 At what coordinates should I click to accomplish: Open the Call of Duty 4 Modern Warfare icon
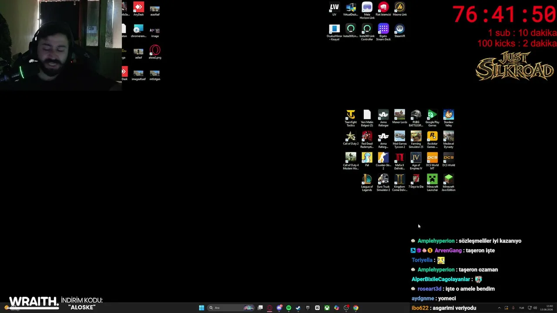(x=351, y=161)
